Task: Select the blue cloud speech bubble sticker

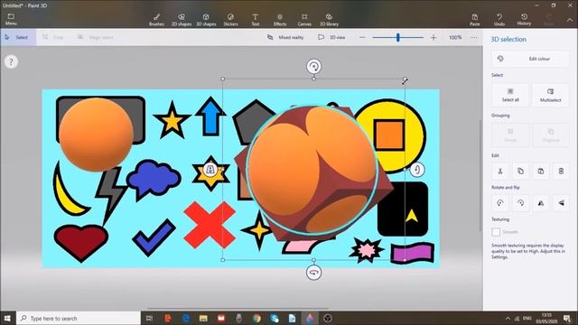Action: point(154,180)
